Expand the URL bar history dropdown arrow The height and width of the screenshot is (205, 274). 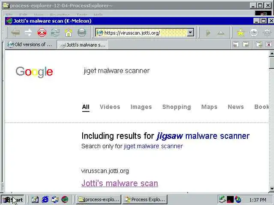tap(191, 32)
